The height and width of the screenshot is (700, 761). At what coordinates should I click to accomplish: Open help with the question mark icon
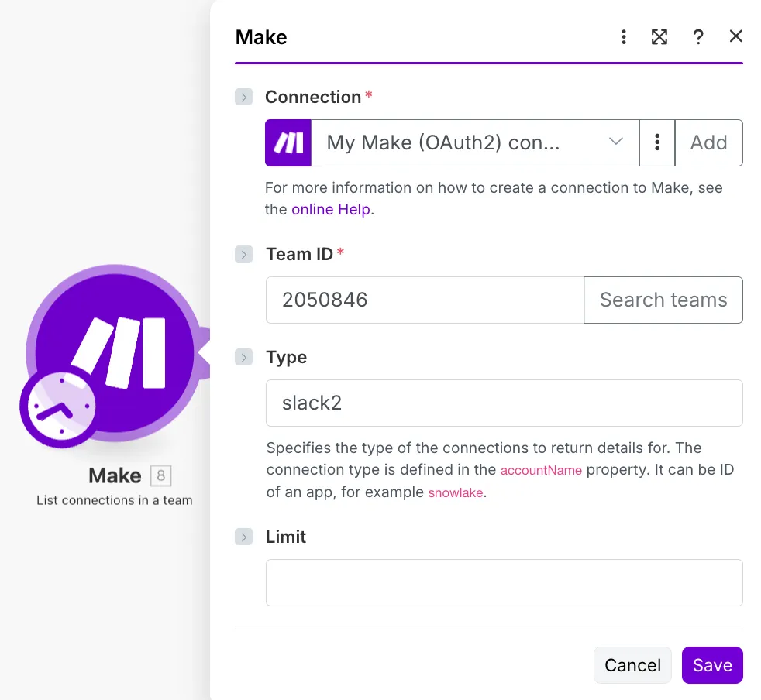(698, 37)
